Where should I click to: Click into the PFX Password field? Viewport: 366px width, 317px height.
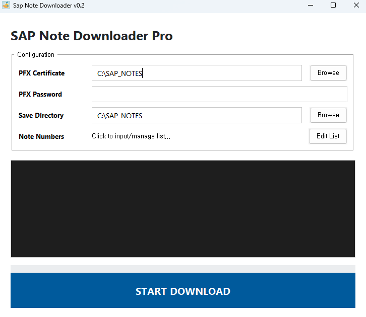[219, 94]
